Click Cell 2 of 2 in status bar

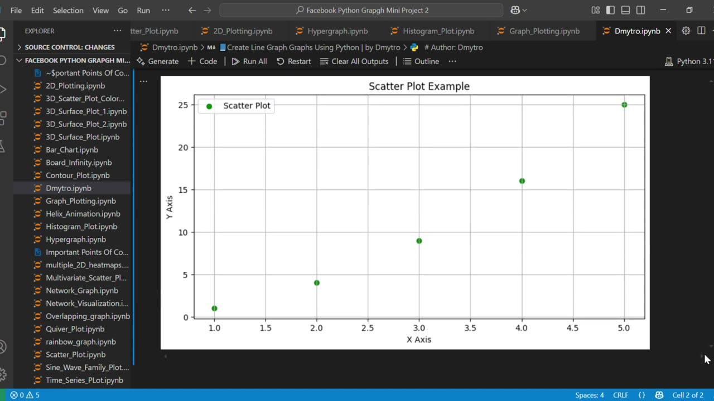pyautogui.click(x=688, y=395)
